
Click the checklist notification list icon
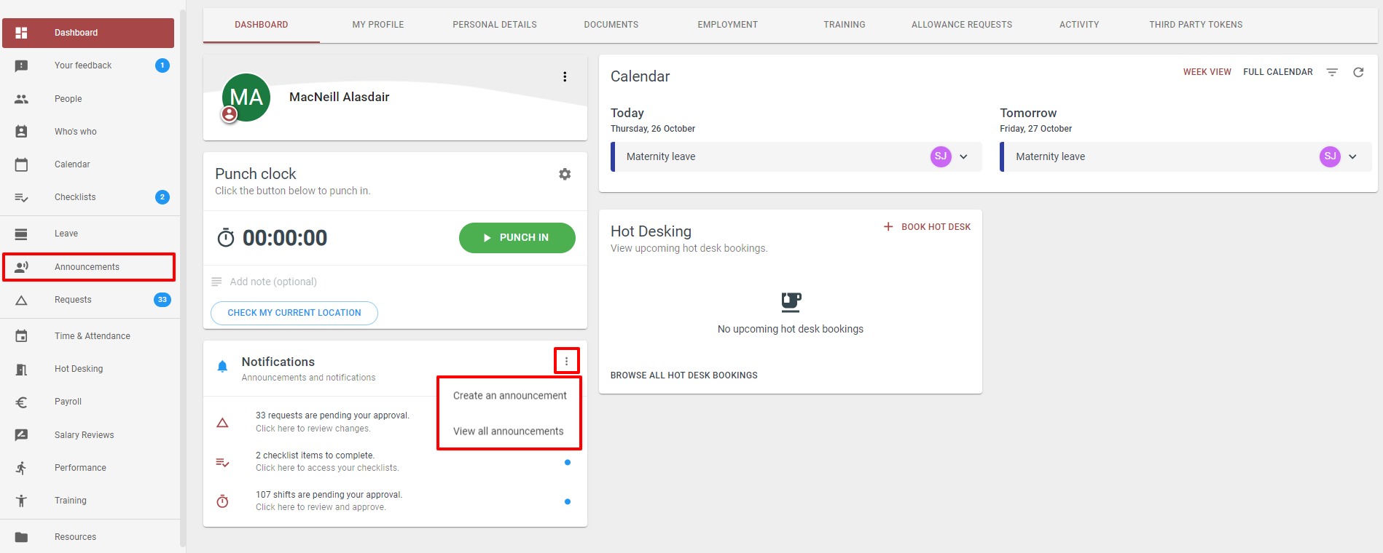pyautogui.click(x=223, y=462)
